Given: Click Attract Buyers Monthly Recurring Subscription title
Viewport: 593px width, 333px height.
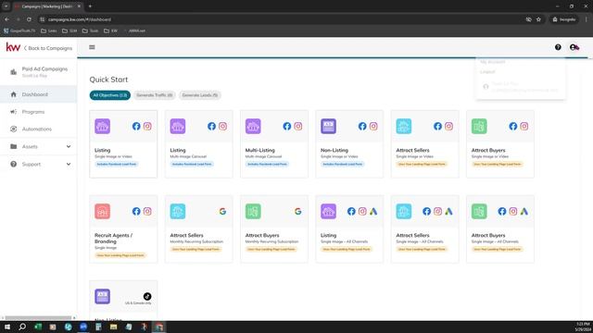Looking at the screenshot, I should [262, 235].
